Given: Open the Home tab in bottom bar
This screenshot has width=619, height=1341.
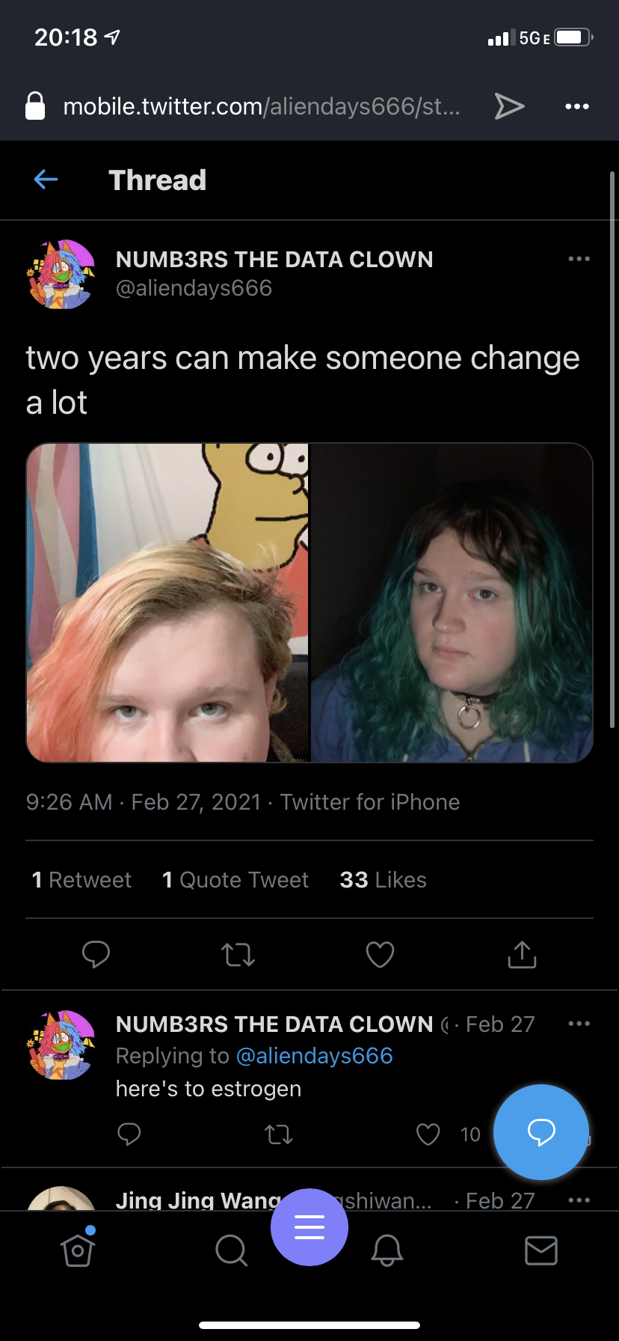Looking at the screenshot, I should [x=78, y=1250].
